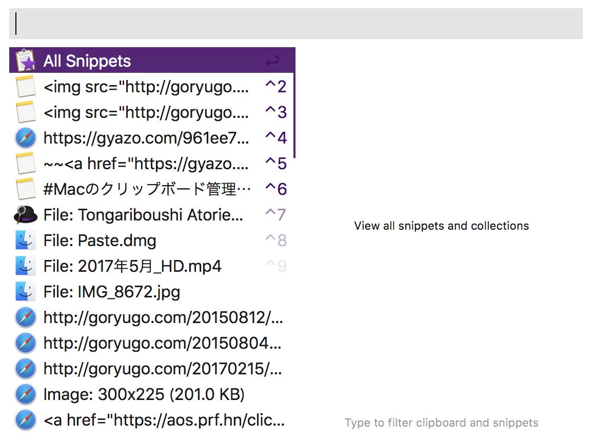
Task: Select the goryugo.com/20150804 URL entry
Action: (162, 343)
